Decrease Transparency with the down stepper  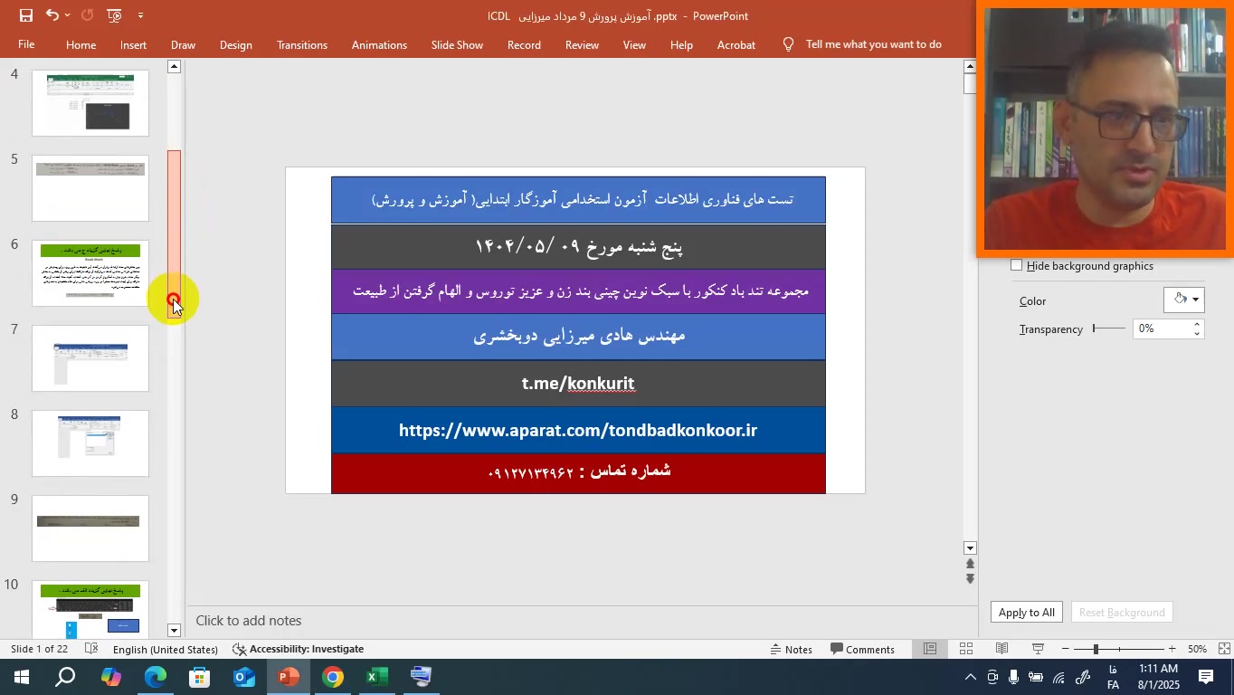pos(1197,334)
